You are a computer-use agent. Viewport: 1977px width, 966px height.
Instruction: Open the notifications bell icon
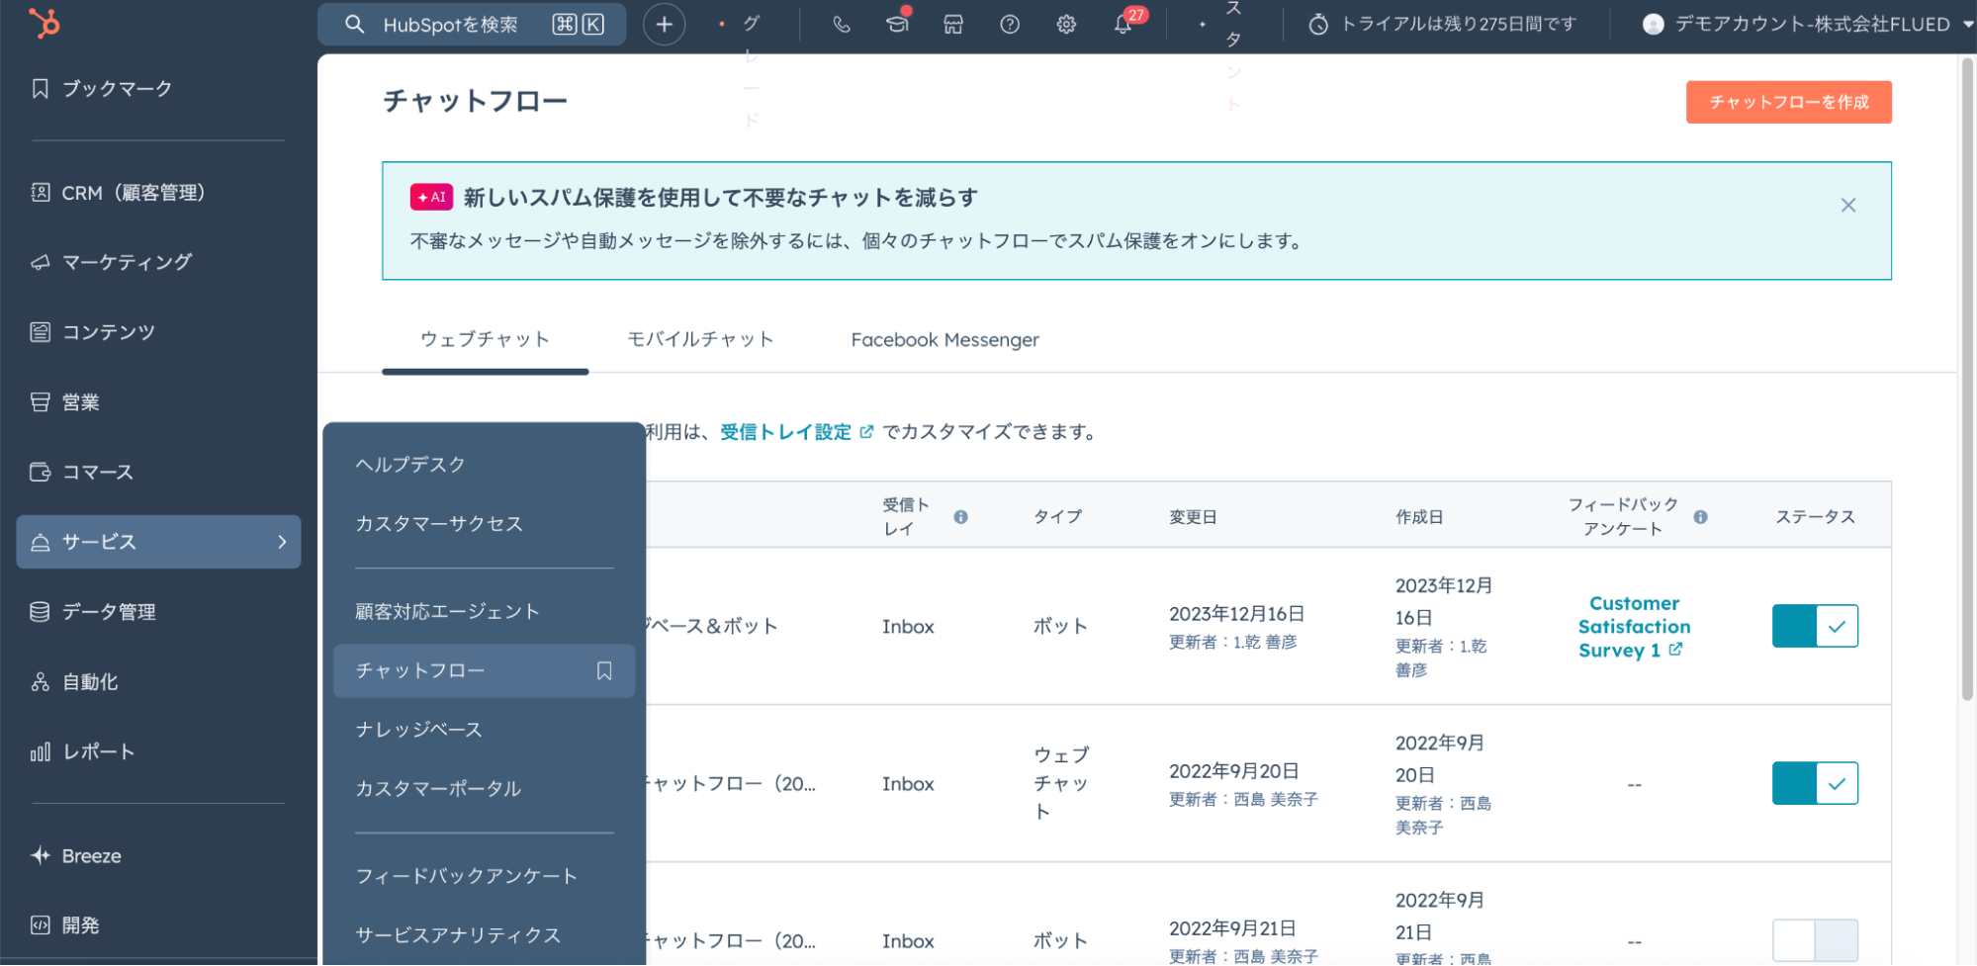(x=1123, y=25)
